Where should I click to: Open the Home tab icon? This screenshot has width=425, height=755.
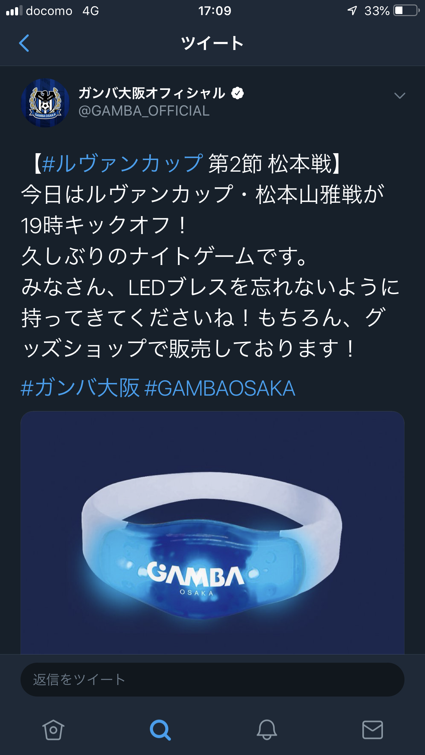coord(53,730)
